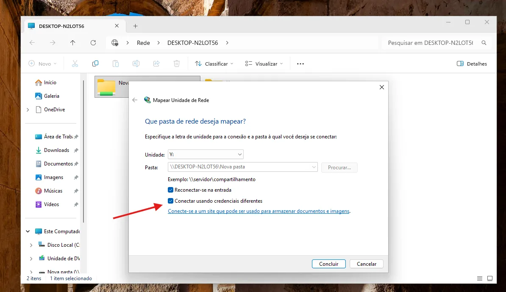Click the Paste clipboard icon

point(116,64)
